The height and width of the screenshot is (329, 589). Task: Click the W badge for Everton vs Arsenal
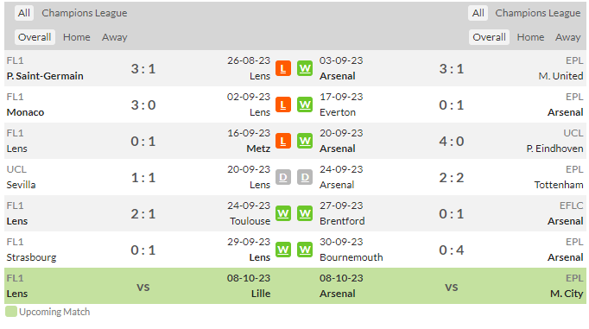[305, 104]
